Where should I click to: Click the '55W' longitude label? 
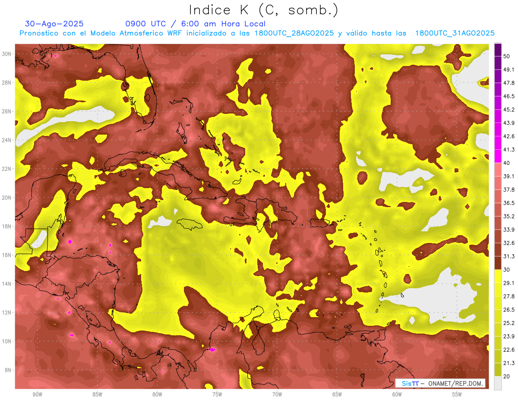tap(457, 394)
